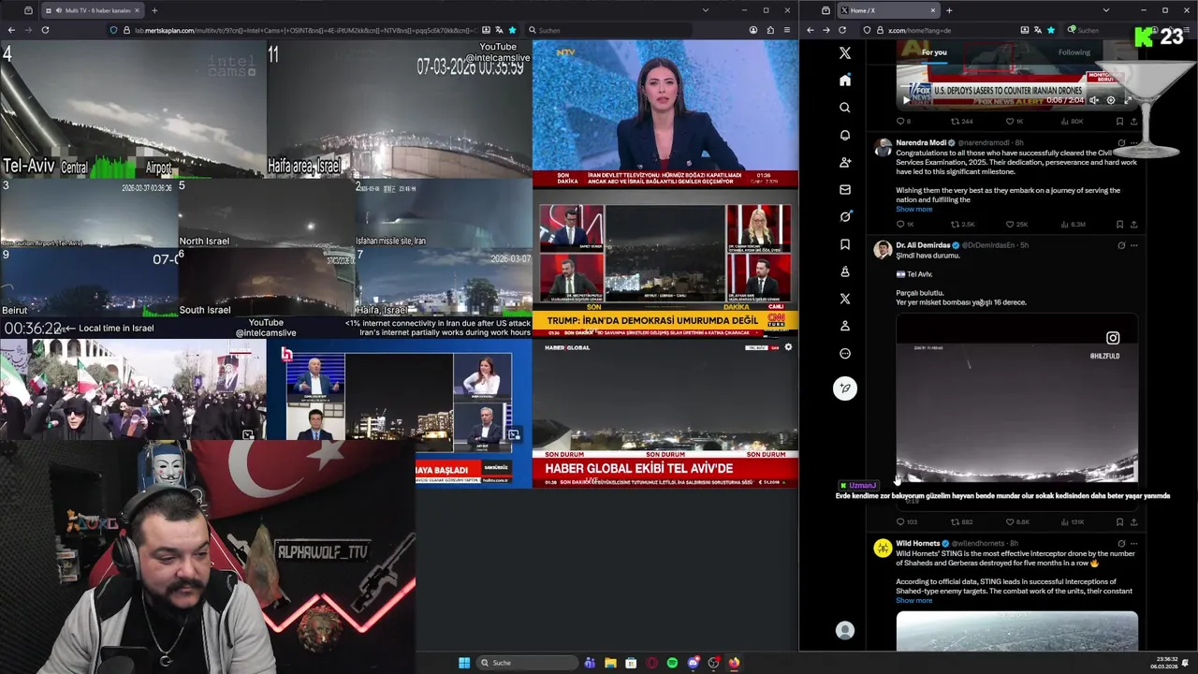The width and height of the screenshot is (1198, 674).
Task: Reply to Dr. Ali Demirdas's post with 103 replies
Action: (901, 521)
